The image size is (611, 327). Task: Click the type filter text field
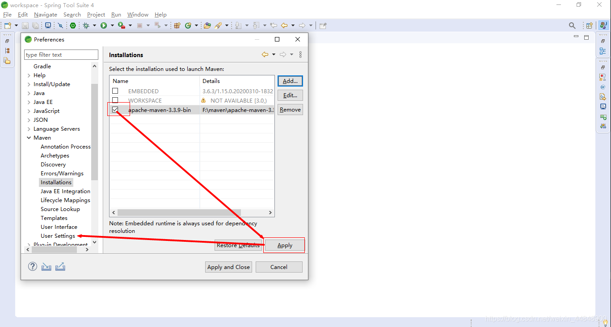[61, 54]
